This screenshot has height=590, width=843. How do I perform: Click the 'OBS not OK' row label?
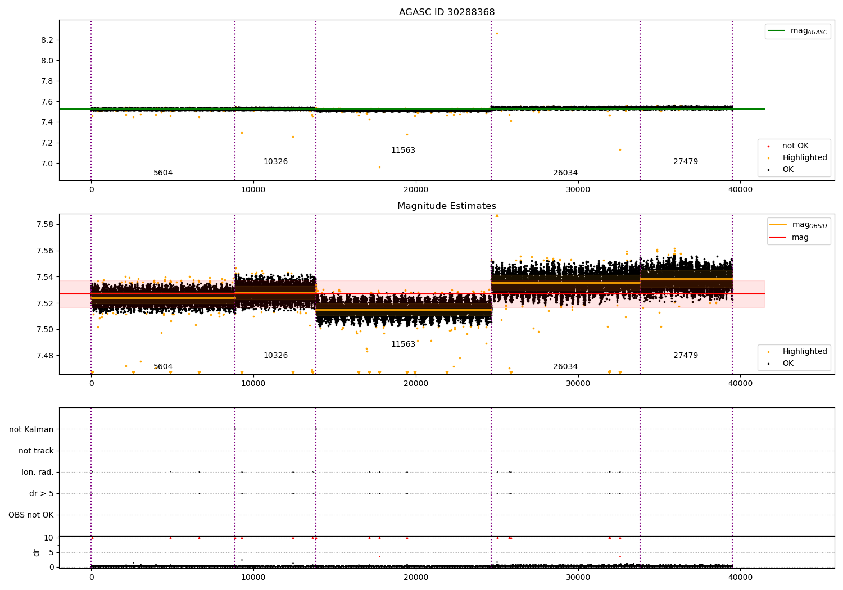(x=31, y=515)
